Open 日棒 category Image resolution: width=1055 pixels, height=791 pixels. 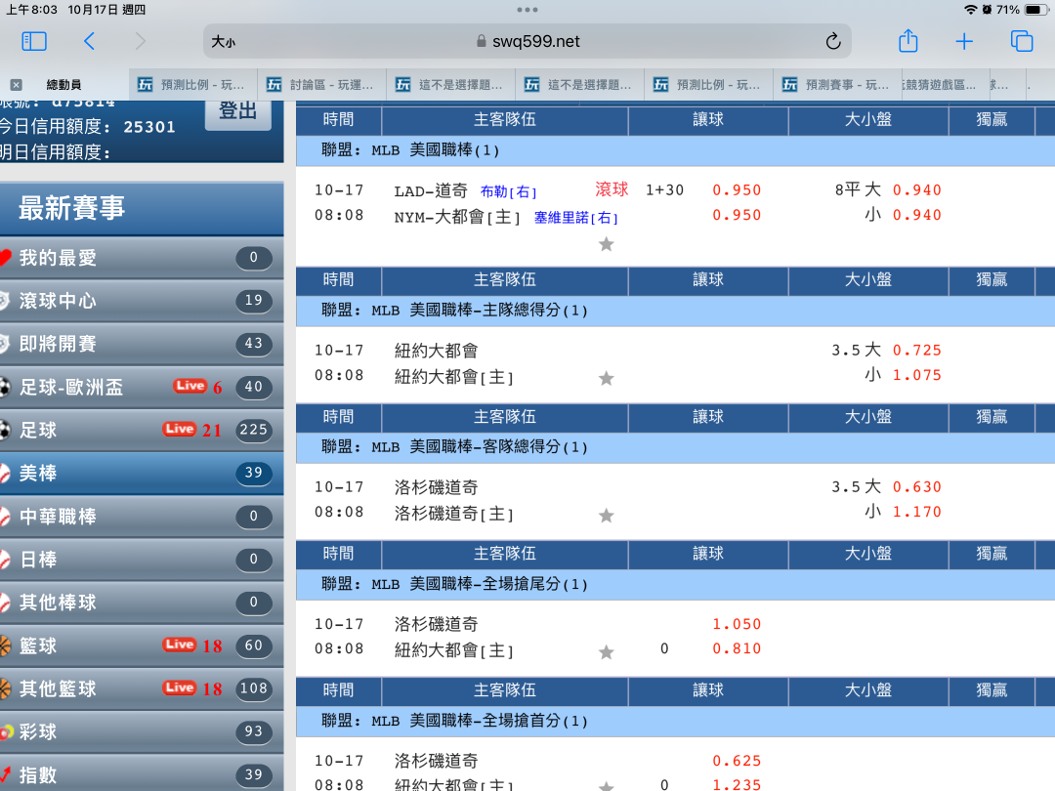pyautogui.click(x=142, y=559)
